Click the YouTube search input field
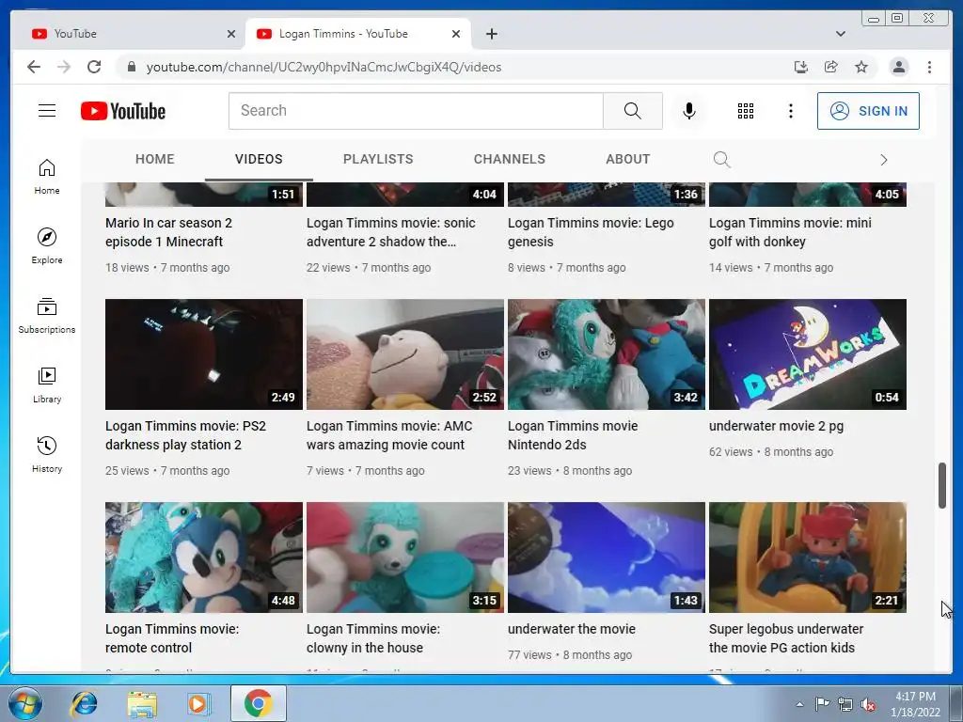Image resolution: width=963 pixels, height=722 pixels. coord(416,111)
